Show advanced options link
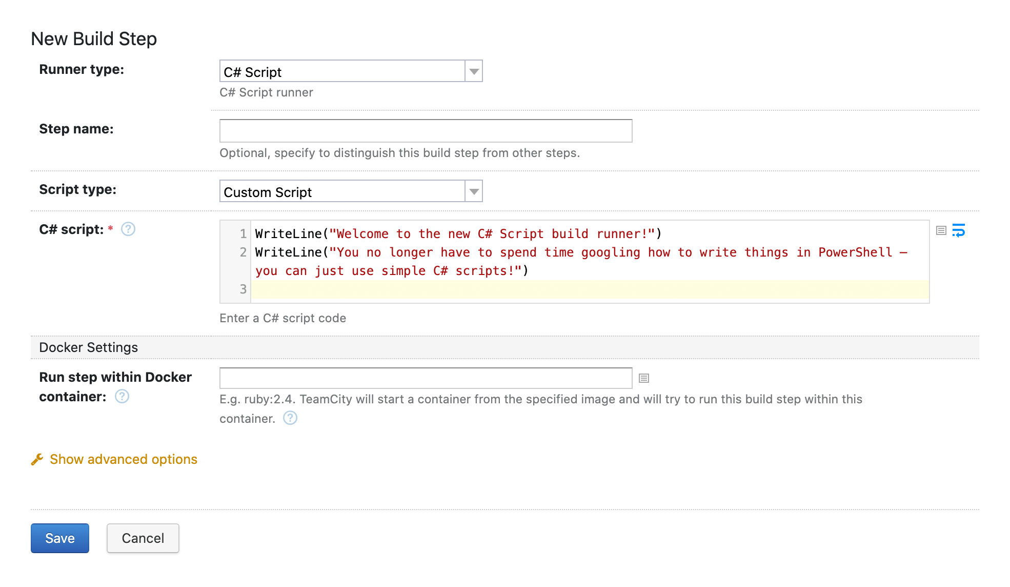The width and height of the screenshot is (1010, 587). [x=123, y=459]
